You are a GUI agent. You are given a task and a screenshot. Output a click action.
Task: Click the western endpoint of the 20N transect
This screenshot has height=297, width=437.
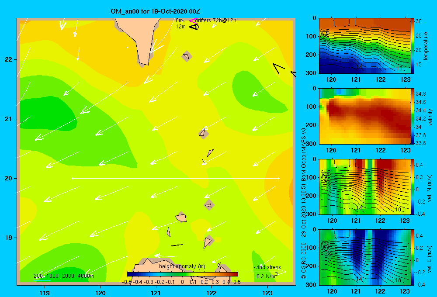click(x=73, y=178)
